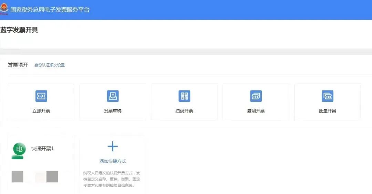Image resolution: width=372 pixels, height=194 pixels.
Task: Click the green 电 quick invoice icon
Action: [x=19, y=149]
